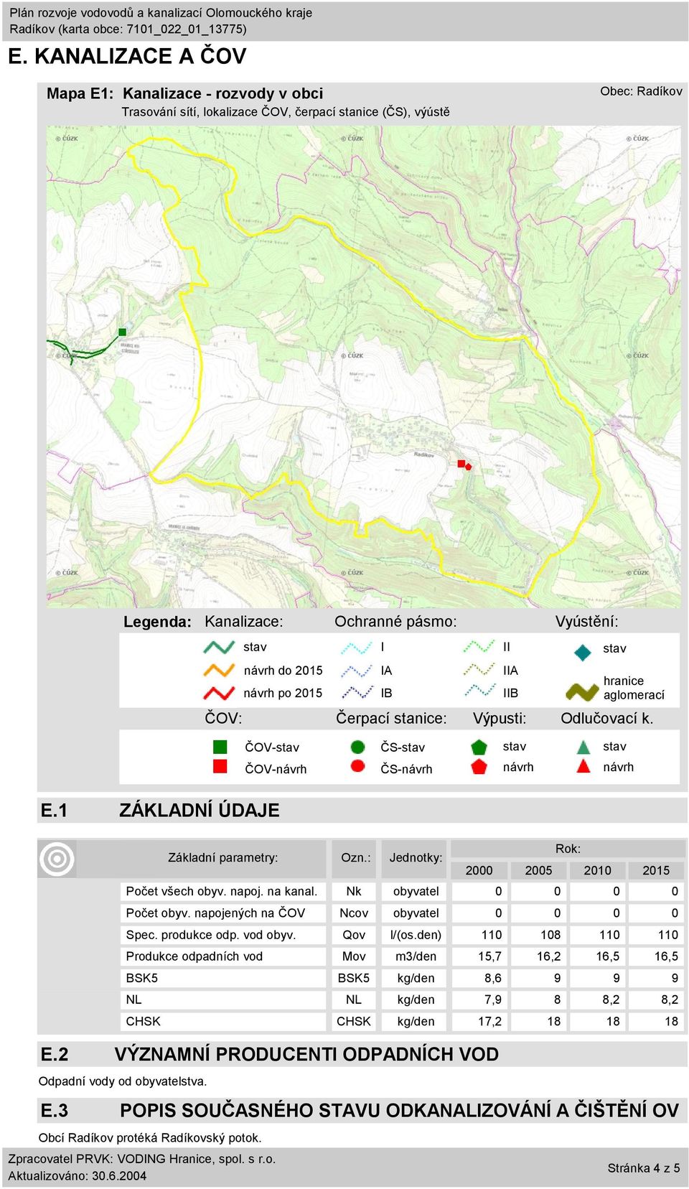This screenshot has height=1189, width=689.
Task: Click the Ochranné pásmo IA line icon
Action: coord(356,670)
